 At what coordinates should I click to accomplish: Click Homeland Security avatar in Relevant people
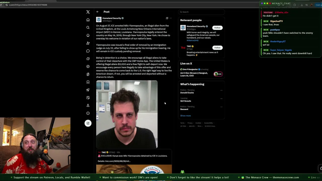click(183, 28)
